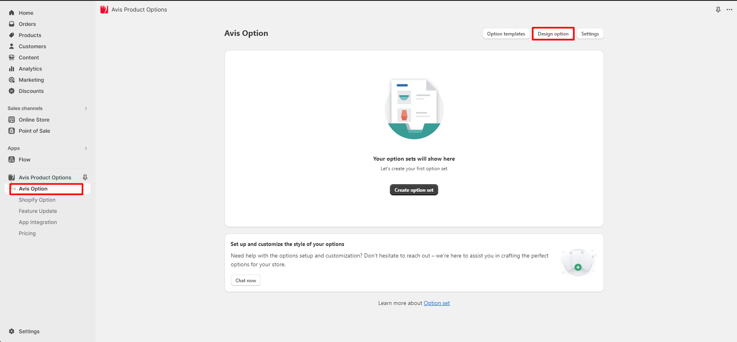Viewport: 737px width, 342px height.
Task: Open the Shopify Option submenu item
Action: point(37,200)
